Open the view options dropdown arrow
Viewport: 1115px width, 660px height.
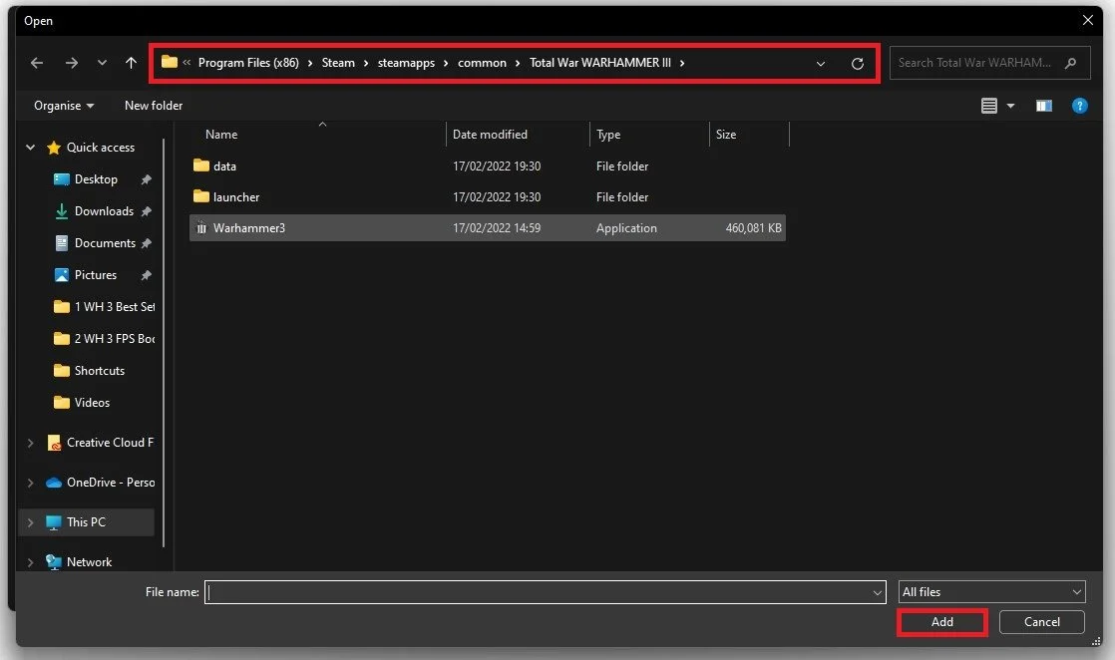point(1010,106)
